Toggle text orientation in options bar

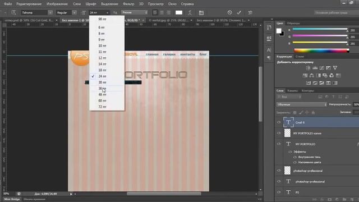tap(13, 12)
